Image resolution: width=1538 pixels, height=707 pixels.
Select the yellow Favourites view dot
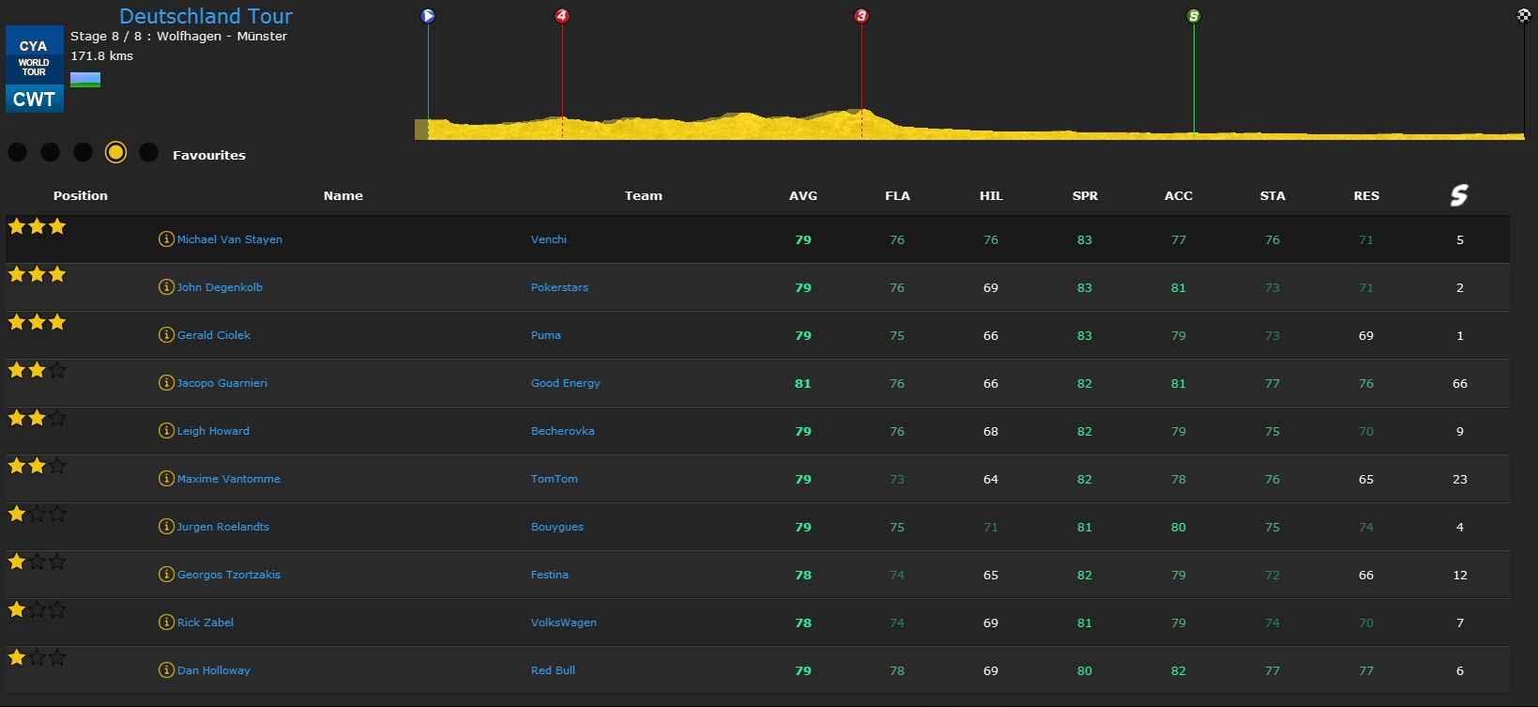tap(115, 152)
